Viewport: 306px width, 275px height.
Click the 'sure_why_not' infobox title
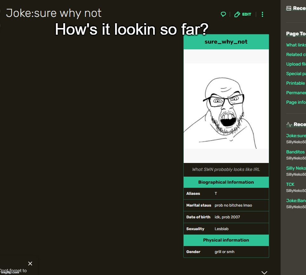[x=226, y=42]
